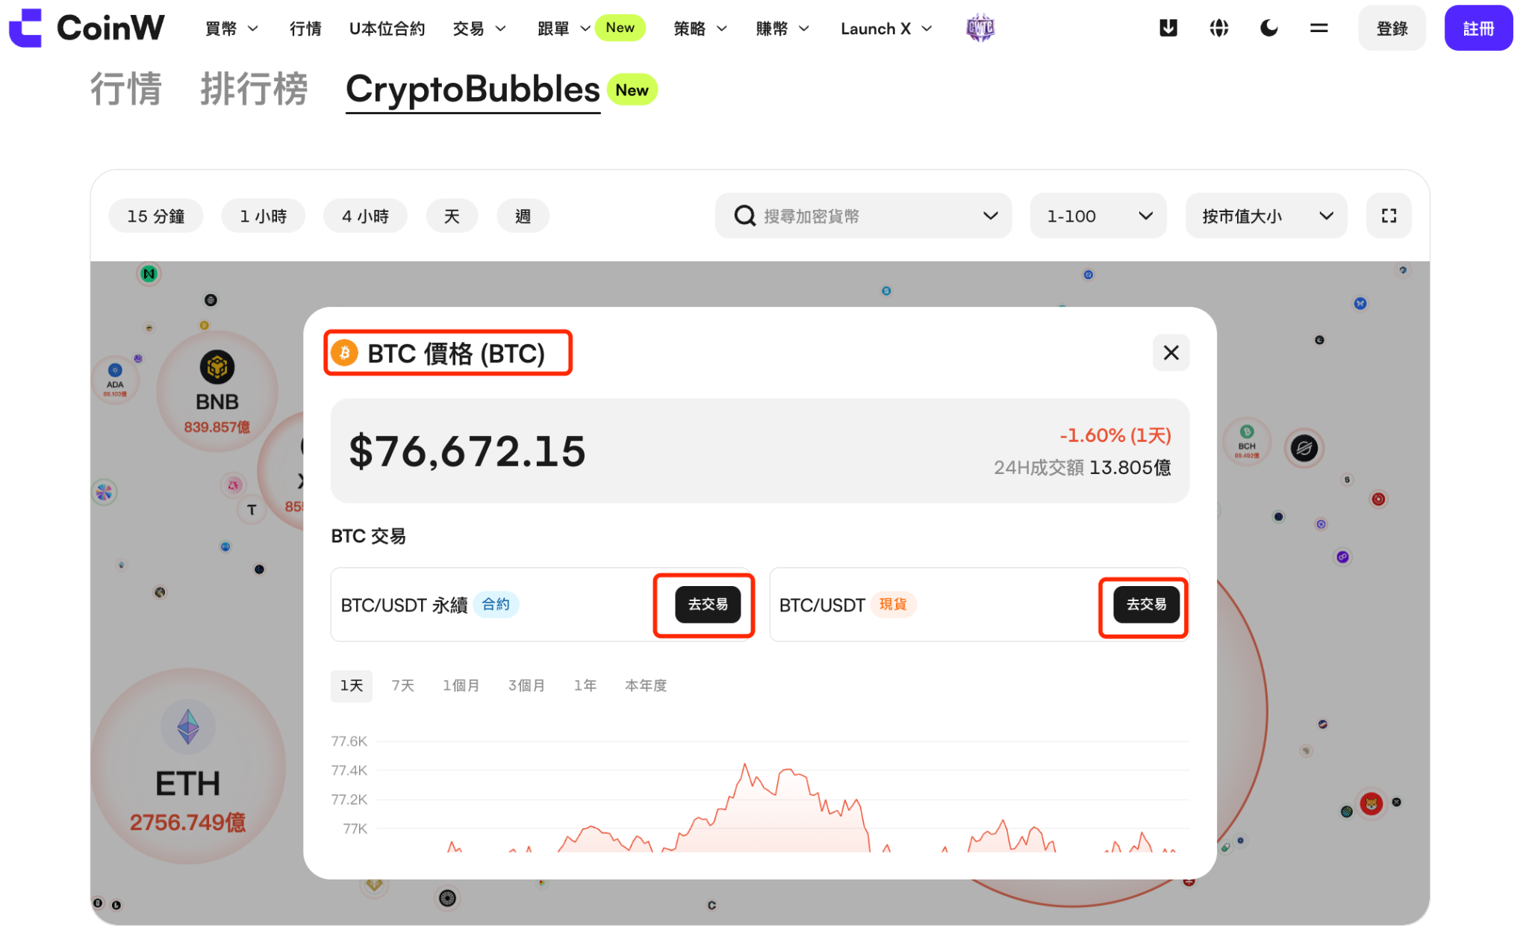Select the TON bubble marked T

tap(252, 510)
